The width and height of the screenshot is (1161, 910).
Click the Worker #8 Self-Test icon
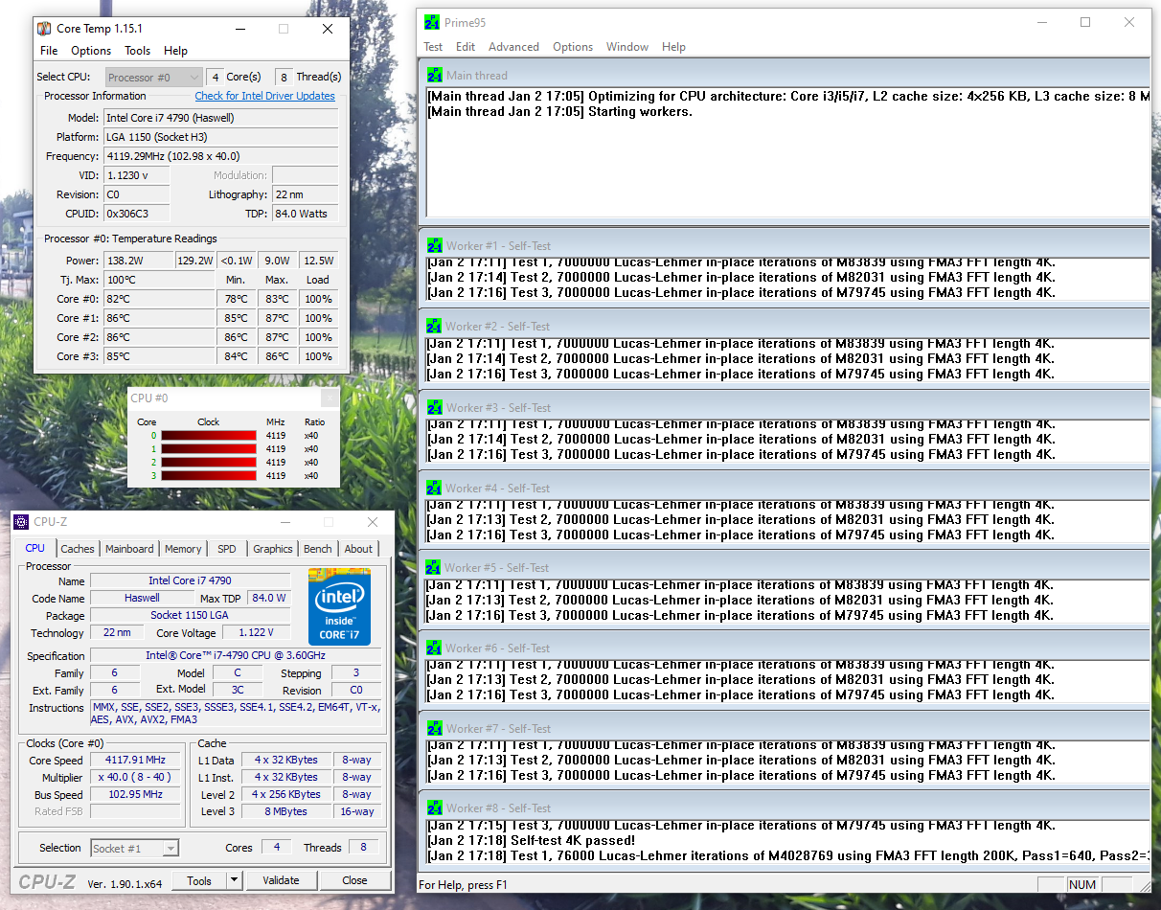pos(434,808)
